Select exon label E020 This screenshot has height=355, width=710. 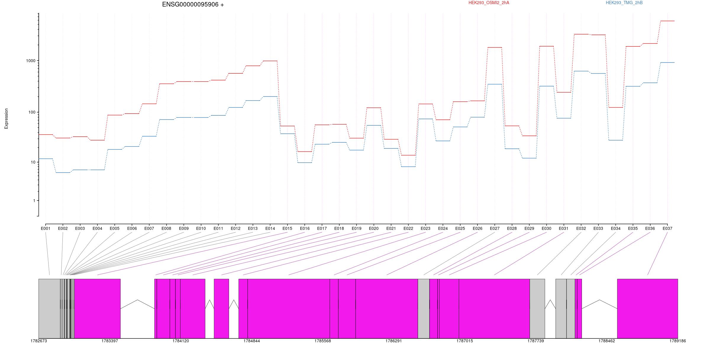[374, 228]
